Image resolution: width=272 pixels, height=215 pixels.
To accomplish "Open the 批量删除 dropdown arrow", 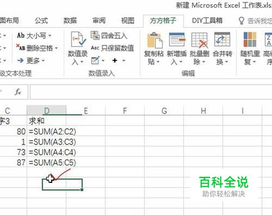I will [x=203, y=62].
